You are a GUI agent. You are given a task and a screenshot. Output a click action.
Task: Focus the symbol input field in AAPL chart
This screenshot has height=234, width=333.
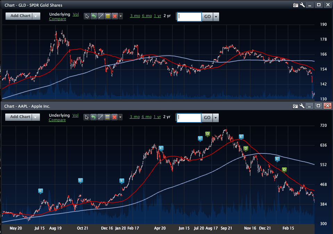189,118
